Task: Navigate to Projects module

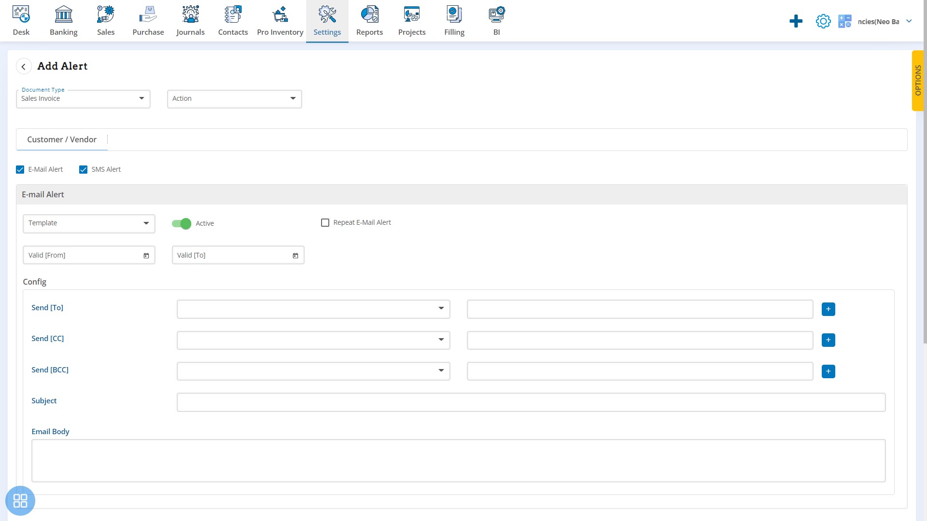Action: (x=412, y=20)
